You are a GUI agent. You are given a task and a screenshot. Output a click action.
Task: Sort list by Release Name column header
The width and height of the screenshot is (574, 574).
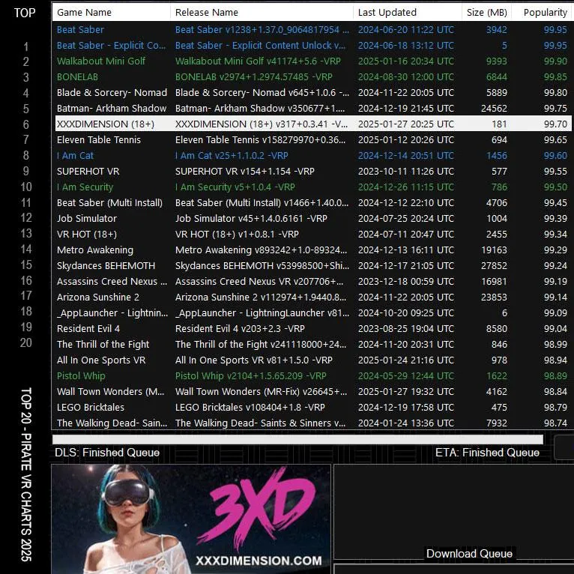click(x=207, y=12)
